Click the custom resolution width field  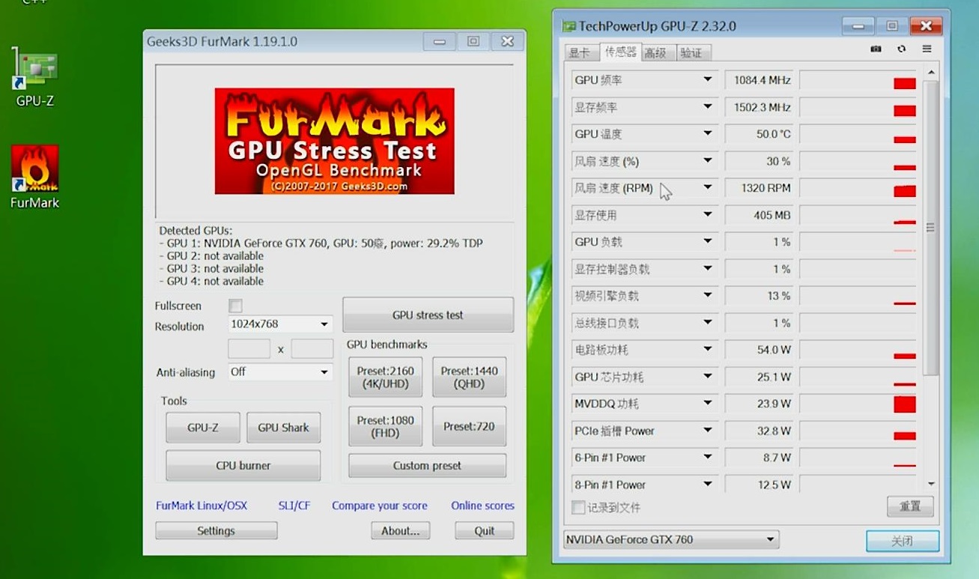pyautogui.click(x=249, y=349)
